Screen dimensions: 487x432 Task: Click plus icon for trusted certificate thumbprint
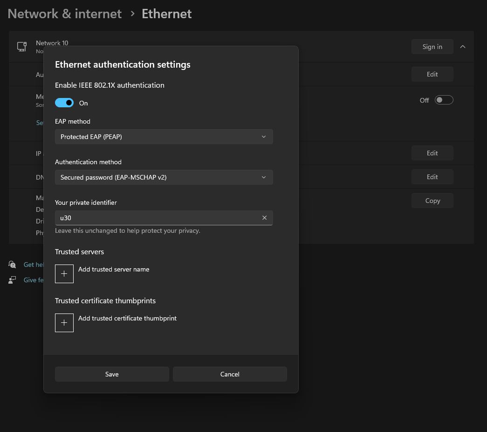[x=64, y=323]
